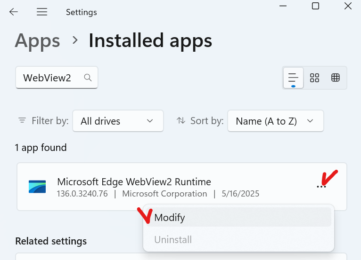This screenshot has height=260, width=361.
Task: Click the Microsoft Edge WebView2 Runtime app icon
Action: click(x=37, y=187)
